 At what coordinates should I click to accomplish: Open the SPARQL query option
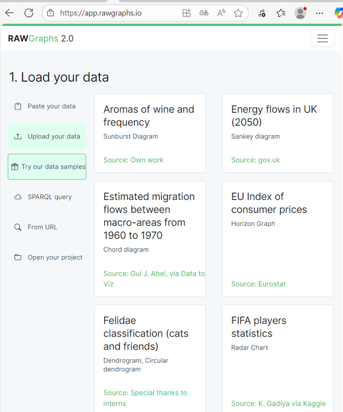(x=50, y=197)
